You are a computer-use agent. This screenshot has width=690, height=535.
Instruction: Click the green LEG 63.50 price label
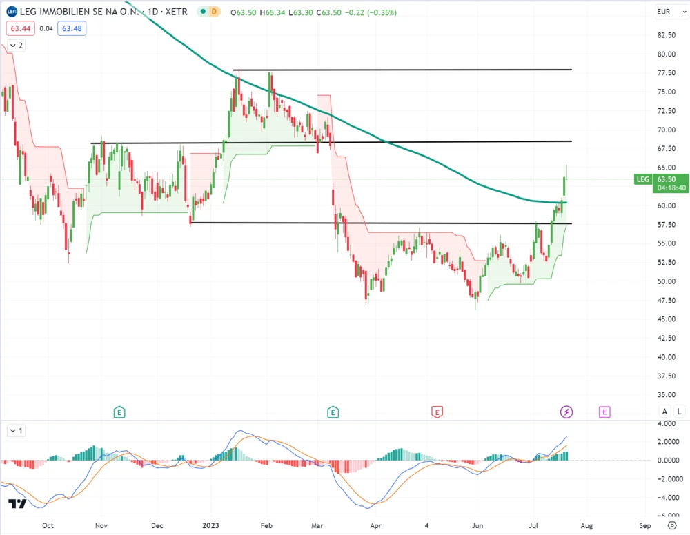point(662,183)
